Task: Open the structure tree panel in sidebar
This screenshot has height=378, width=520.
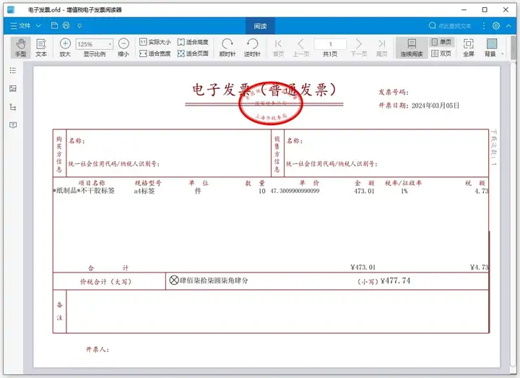Action: coord(13,107)
